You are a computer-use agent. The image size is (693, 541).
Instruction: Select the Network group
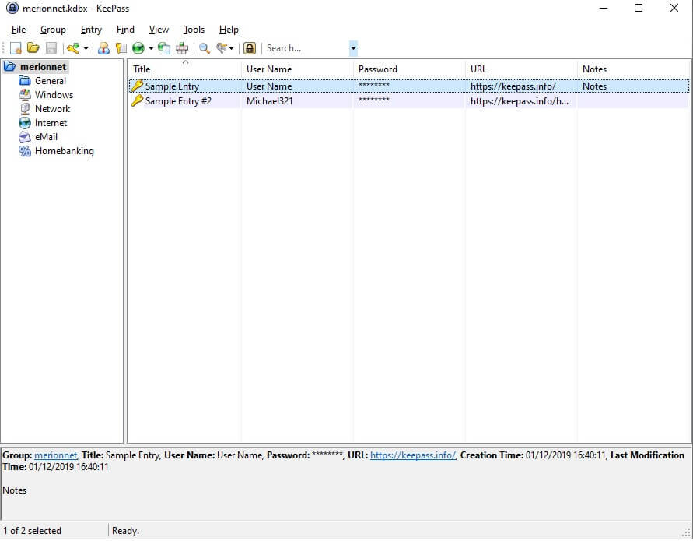(x=53, y=109)
